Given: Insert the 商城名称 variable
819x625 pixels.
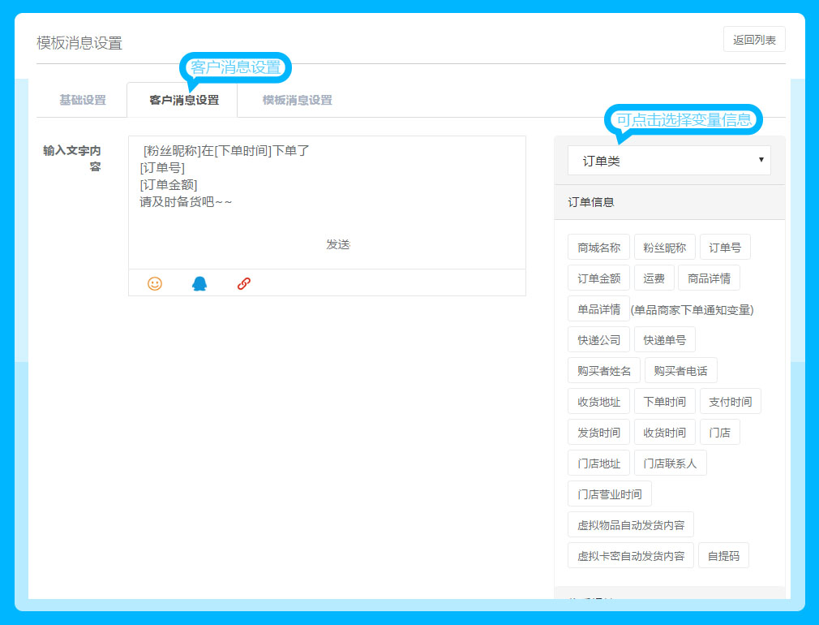Looking at the screenshot, I should click(598, 248).
